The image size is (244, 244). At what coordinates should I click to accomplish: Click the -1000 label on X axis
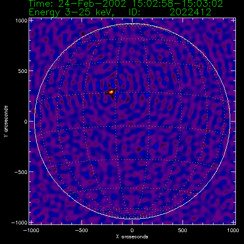pos(31,230)
